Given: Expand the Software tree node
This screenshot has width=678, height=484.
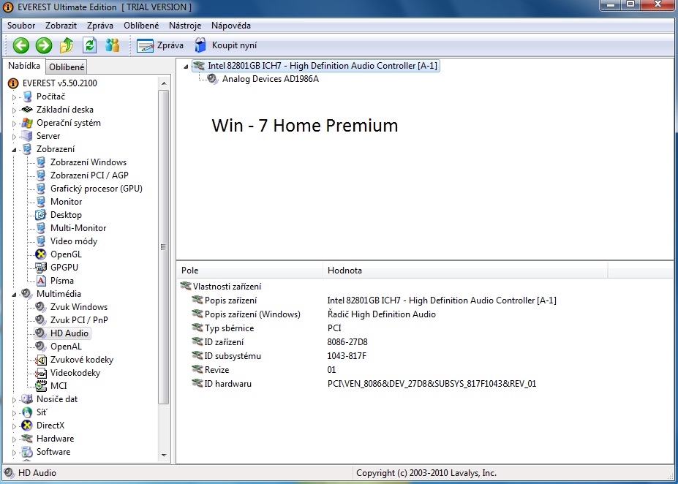Looking at the screenshot, I should 14,453.
